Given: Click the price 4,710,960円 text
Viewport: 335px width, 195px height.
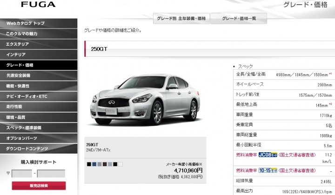Looking at the screenshot, I should pos(188,170).
